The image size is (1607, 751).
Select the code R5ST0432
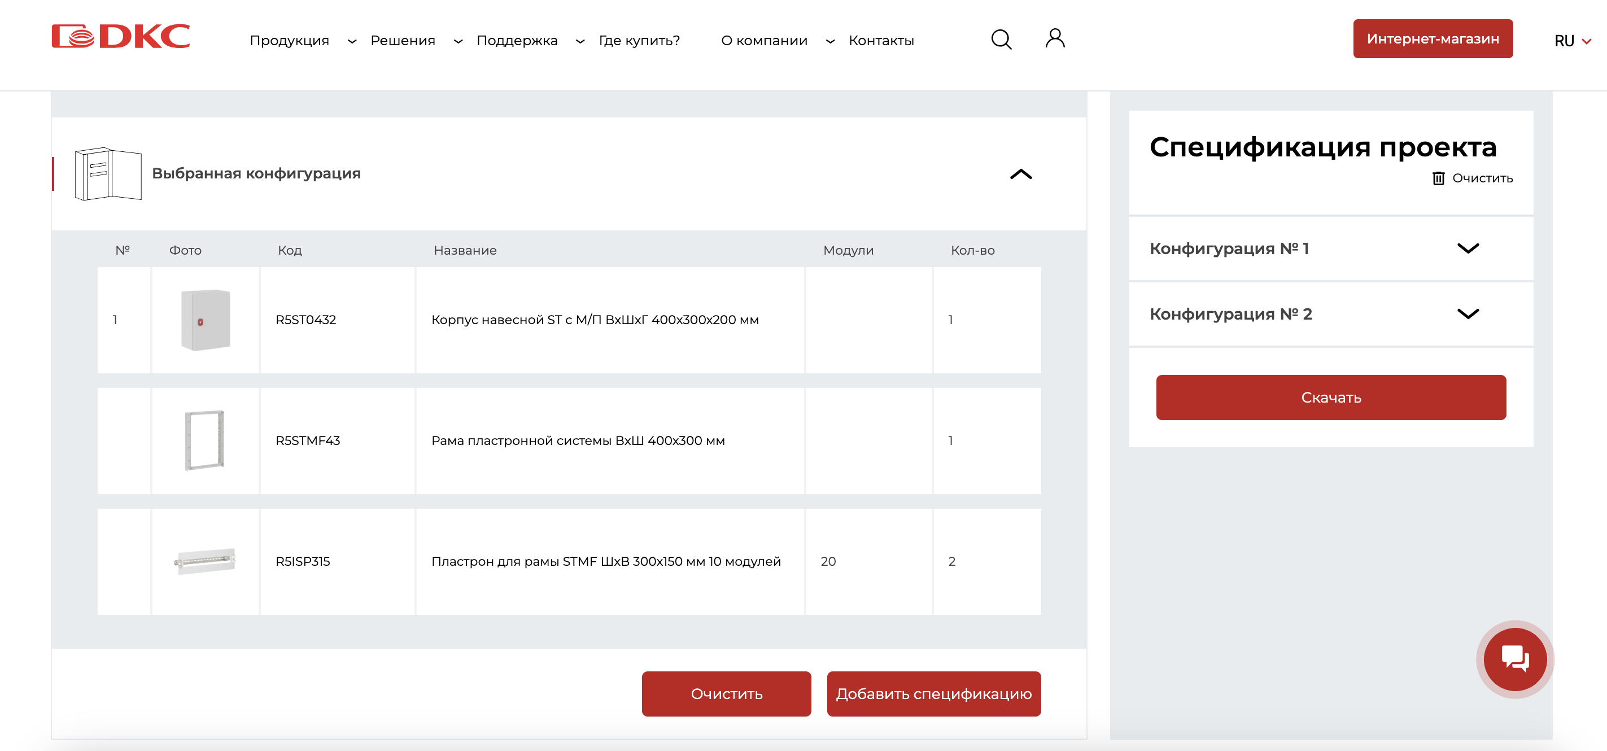(x=305, y=320)
